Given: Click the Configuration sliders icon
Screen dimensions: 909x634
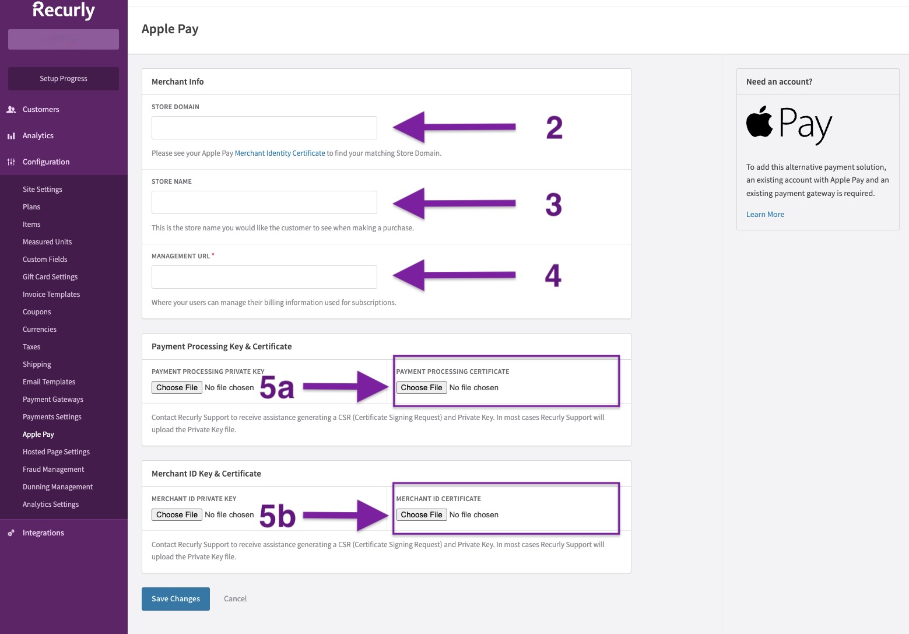Looking at the screenshot, I should pyautogui.click(x=11, y=162).
